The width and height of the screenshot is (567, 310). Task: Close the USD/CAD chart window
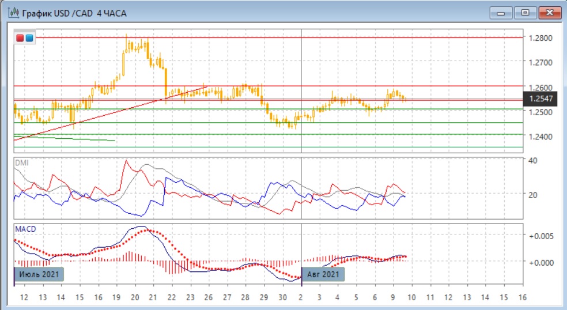549,12
